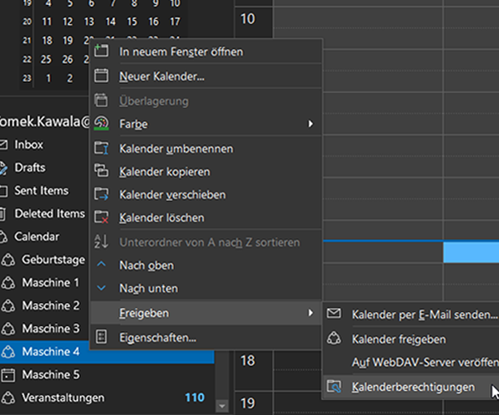The height and width of the screenshot is (415, 499).
Task: Click the blue appointment block in calendar
Action: click(x=471, y=252)
